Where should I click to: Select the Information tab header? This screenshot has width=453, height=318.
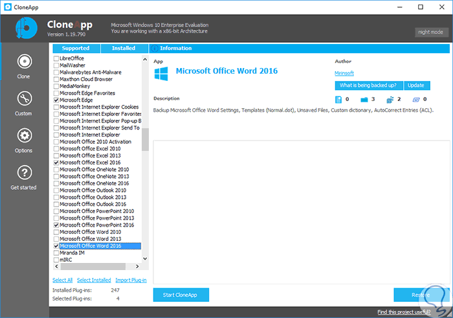(299, 49)
